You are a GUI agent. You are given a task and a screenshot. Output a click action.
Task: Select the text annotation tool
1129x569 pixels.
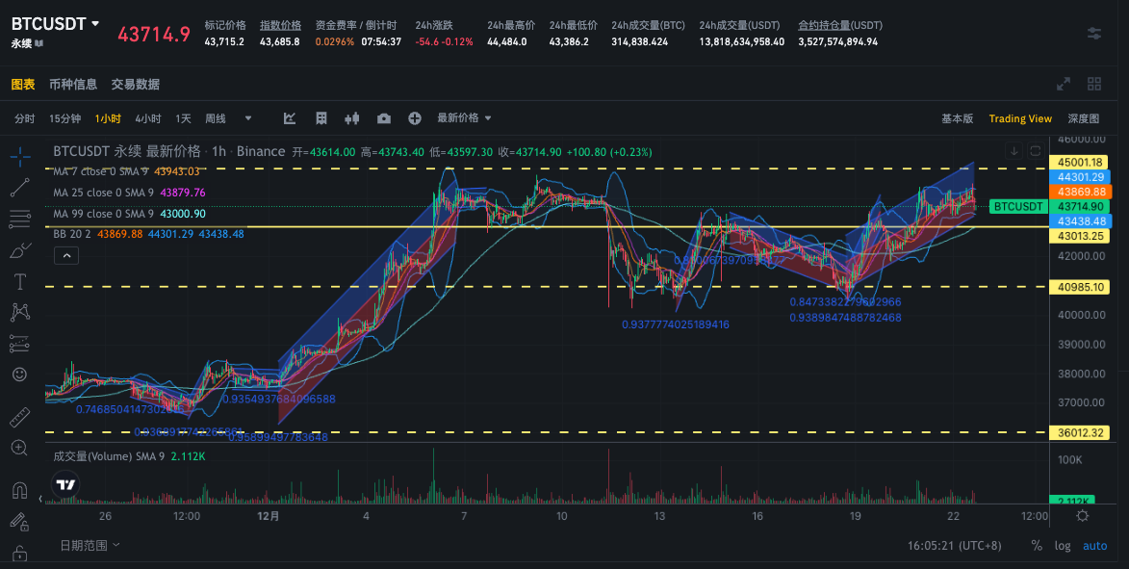(19, 282)
